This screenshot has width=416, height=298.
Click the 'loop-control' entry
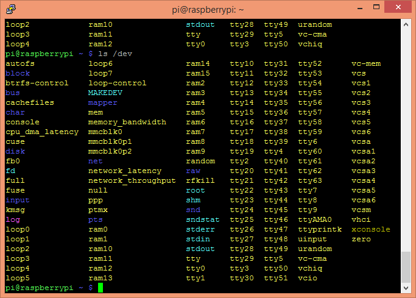coord(118,83)
